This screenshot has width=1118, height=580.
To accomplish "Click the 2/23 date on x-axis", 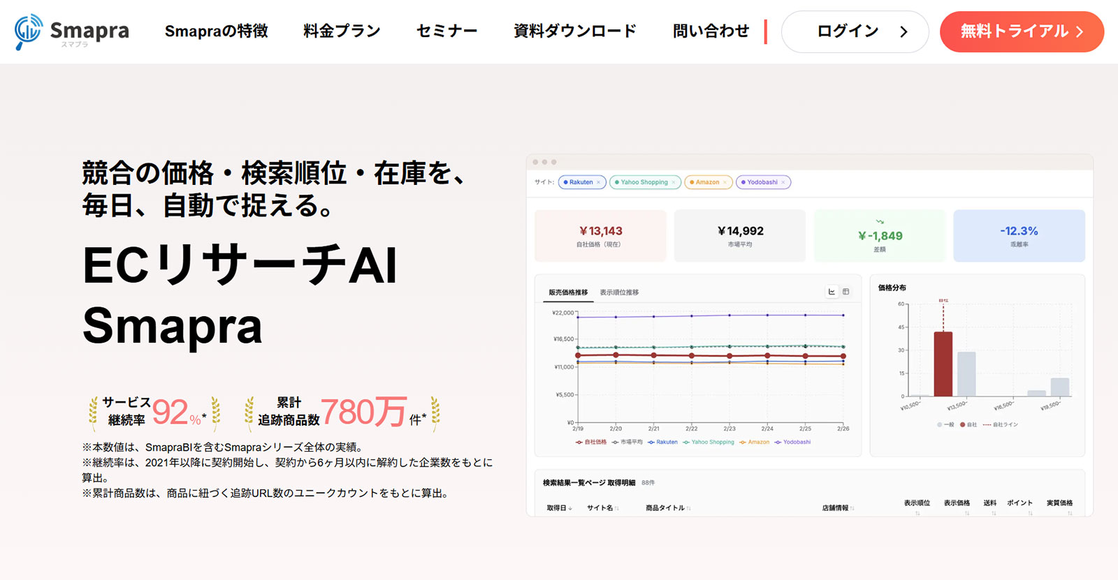I will click(x=729, y=429).
